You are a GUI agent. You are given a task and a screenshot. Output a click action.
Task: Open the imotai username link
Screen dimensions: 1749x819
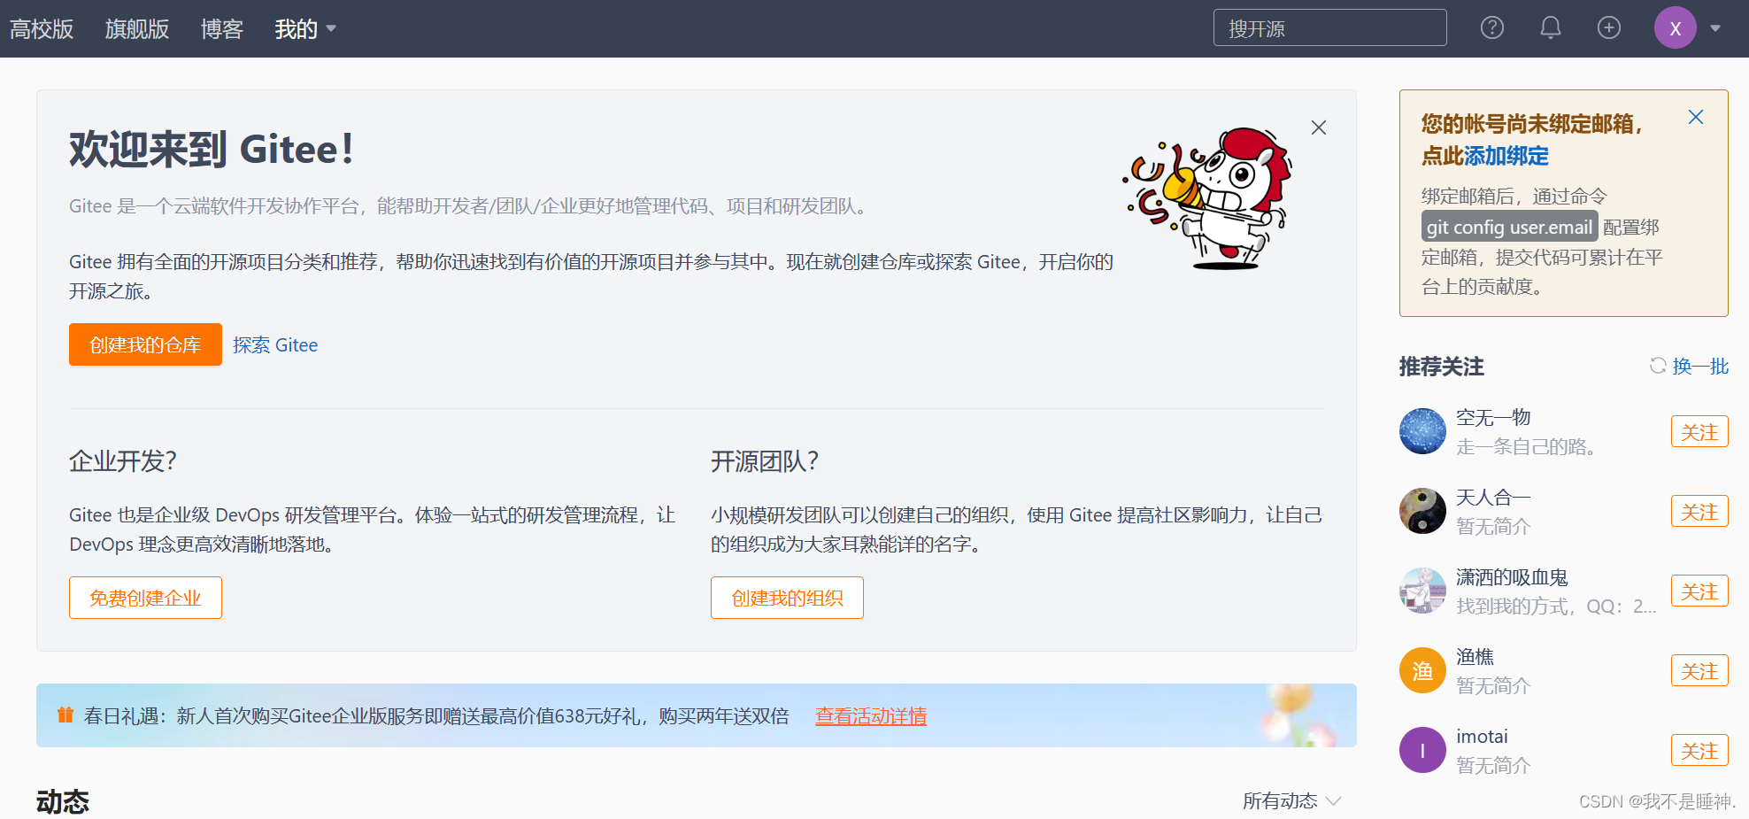pyautogui.click(x=1482, y=737)
